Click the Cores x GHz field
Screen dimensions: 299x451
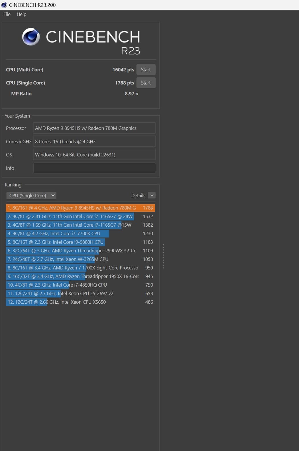point(94,142)
